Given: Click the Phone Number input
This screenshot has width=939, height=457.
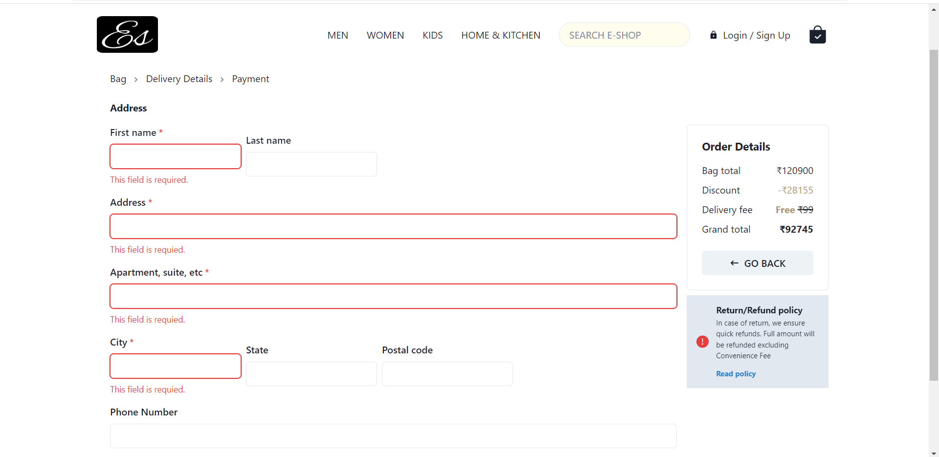Looking at the screenshot, I should coord(393,436).
